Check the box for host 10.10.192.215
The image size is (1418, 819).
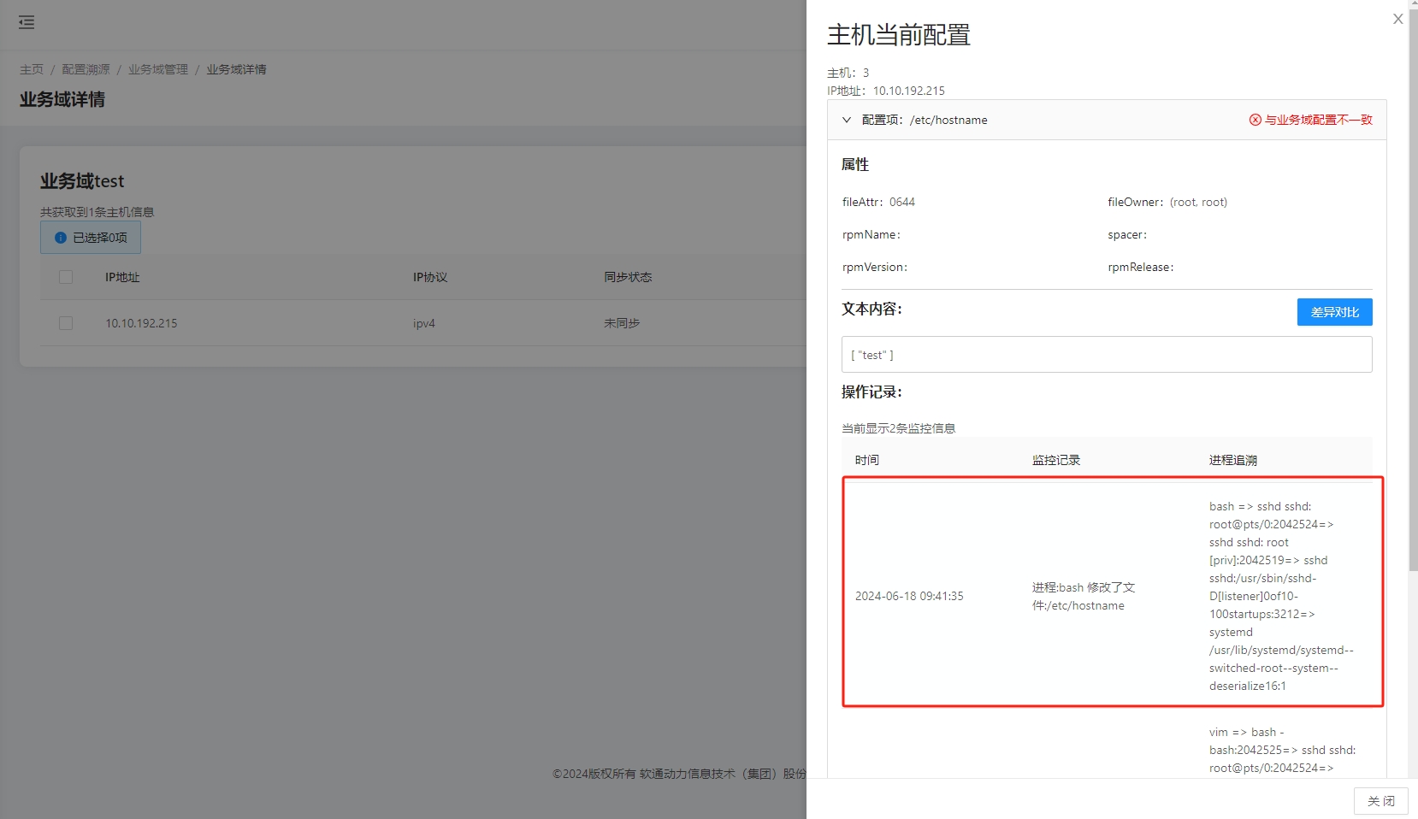coord(66,323)
